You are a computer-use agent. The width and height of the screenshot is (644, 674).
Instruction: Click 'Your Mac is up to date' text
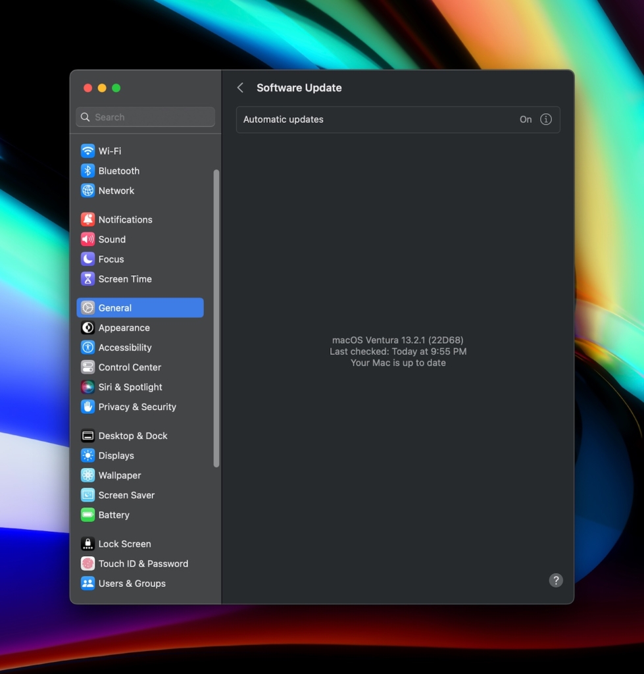[x=398, y=363]
